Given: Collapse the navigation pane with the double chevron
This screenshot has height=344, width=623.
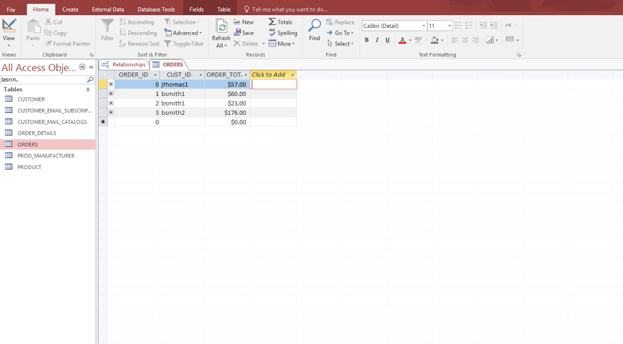Looking at the screenshot, I should (x=91, y=67).
